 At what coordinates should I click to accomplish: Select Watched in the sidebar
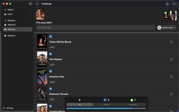click(18, 29)
